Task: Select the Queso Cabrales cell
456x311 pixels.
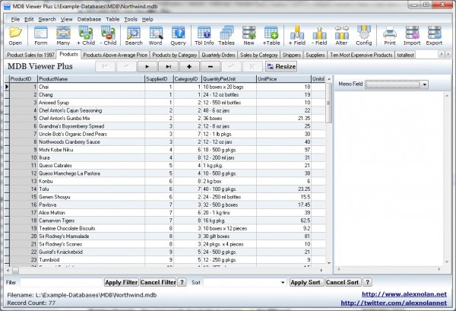Action: (x=91, y=166)
